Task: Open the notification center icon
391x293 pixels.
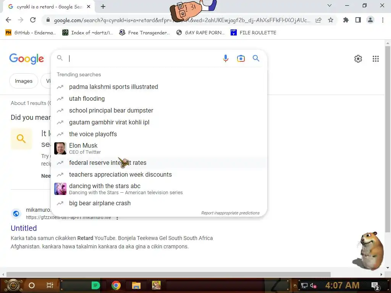Action: click(375, 286)
